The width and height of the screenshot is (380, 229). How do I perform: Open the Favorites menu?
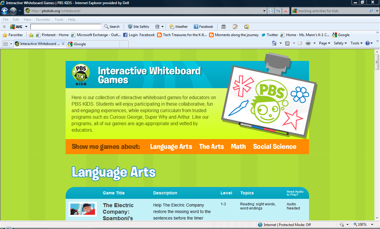tap(15, 35)
